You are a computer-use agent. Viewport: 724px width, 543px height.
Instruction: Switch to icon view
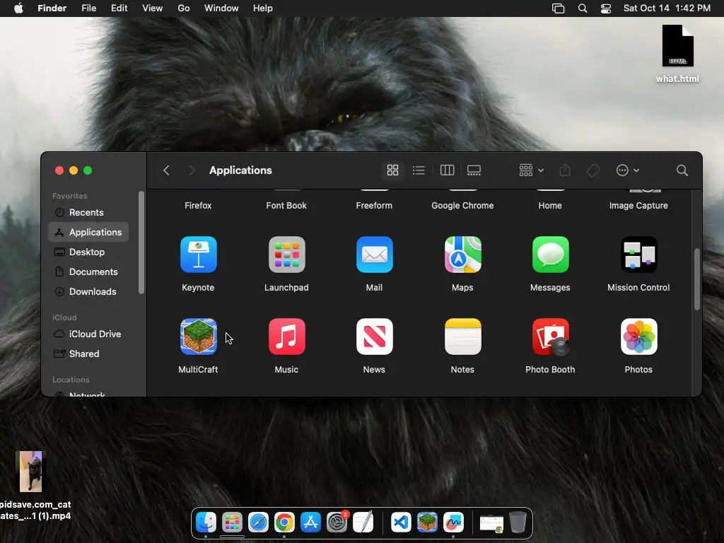[392, 170]
